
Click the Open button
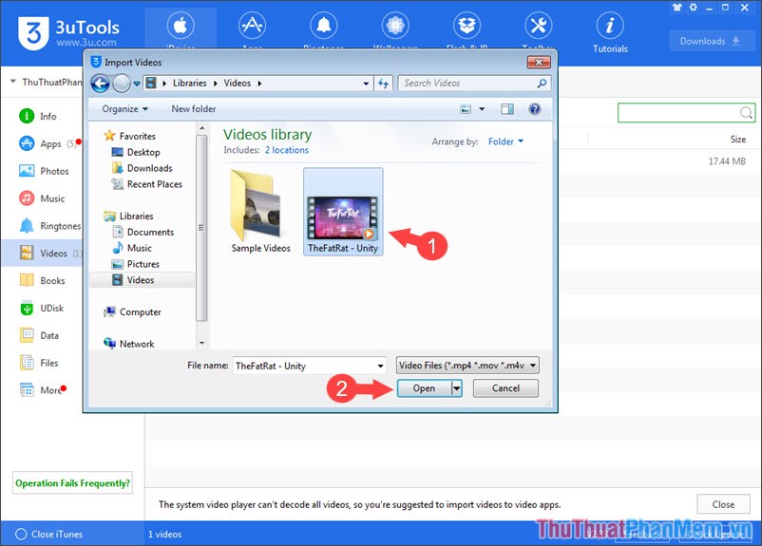click(424, 388)
